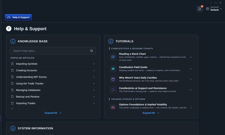This screenshot has width=225, height=135.
Task: Click the magnifier search icon
Action: pyautogui.click(x=91, y=51)
